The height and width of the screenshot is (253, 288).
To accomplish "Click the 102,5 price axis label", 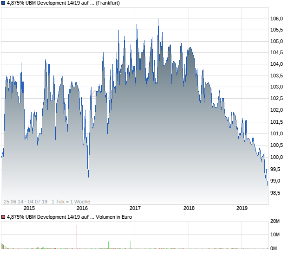I will point(276,99).
